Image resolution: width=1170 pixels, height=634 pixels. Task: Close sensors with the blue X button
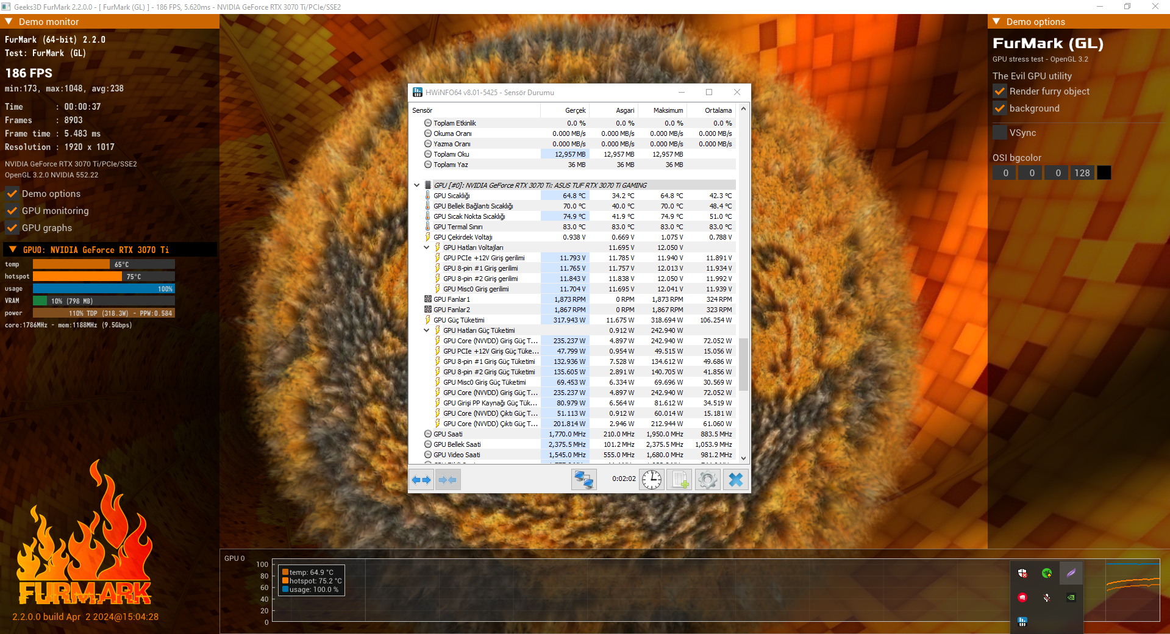(736, 480)
